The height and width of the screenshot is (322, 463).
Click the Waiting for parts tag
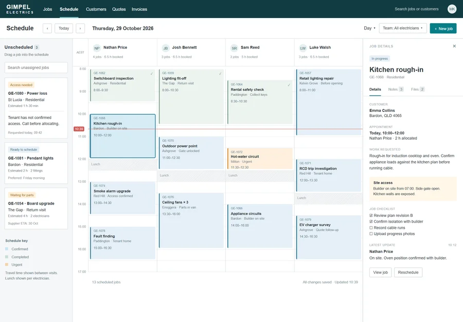point(22,195)
